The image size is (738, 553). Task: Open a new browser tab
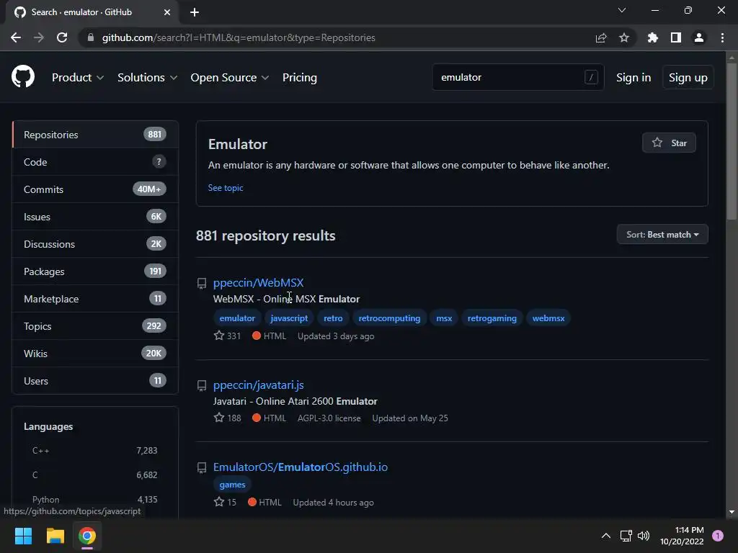click(x=195, y=12)
